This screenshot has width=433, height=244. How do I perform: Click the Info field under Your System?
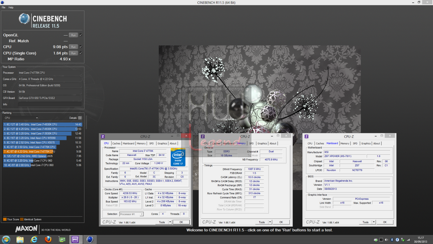(x=50, y=104)
